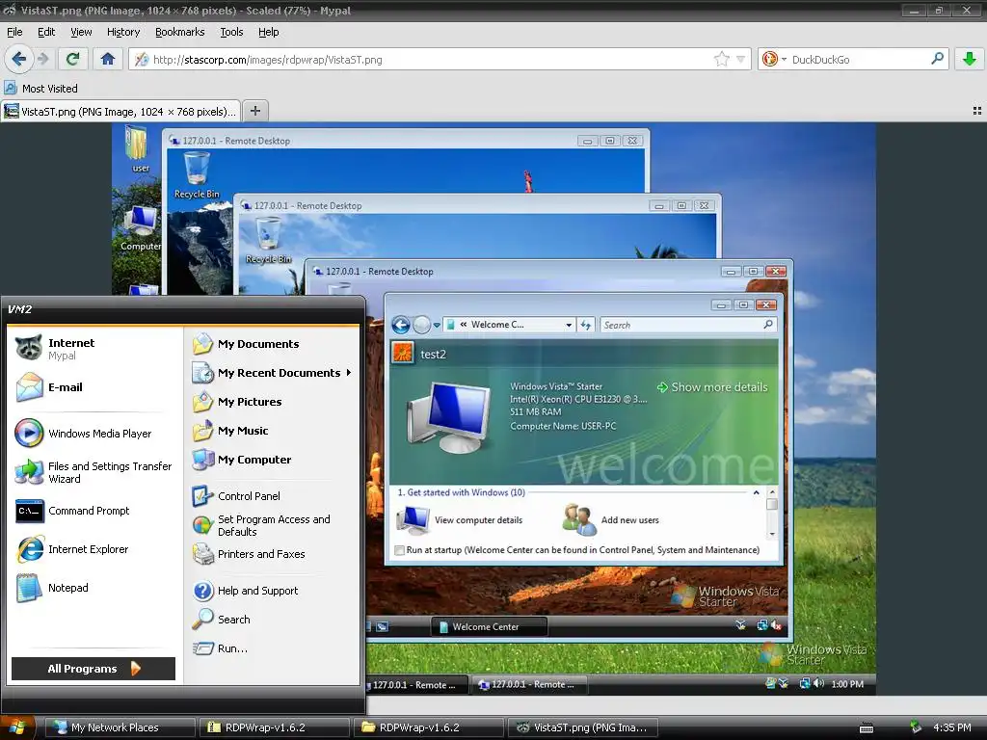Viewport: 987px width, 740px height.
Task: Click the keyboard icon in the system tray
Action: pyautogui.click(x=867, y=728)
